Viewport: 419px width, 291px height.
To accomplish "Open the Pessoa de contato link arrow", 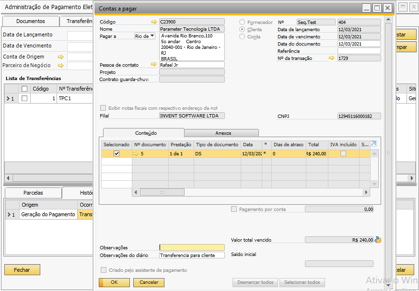I will (154, 64).
